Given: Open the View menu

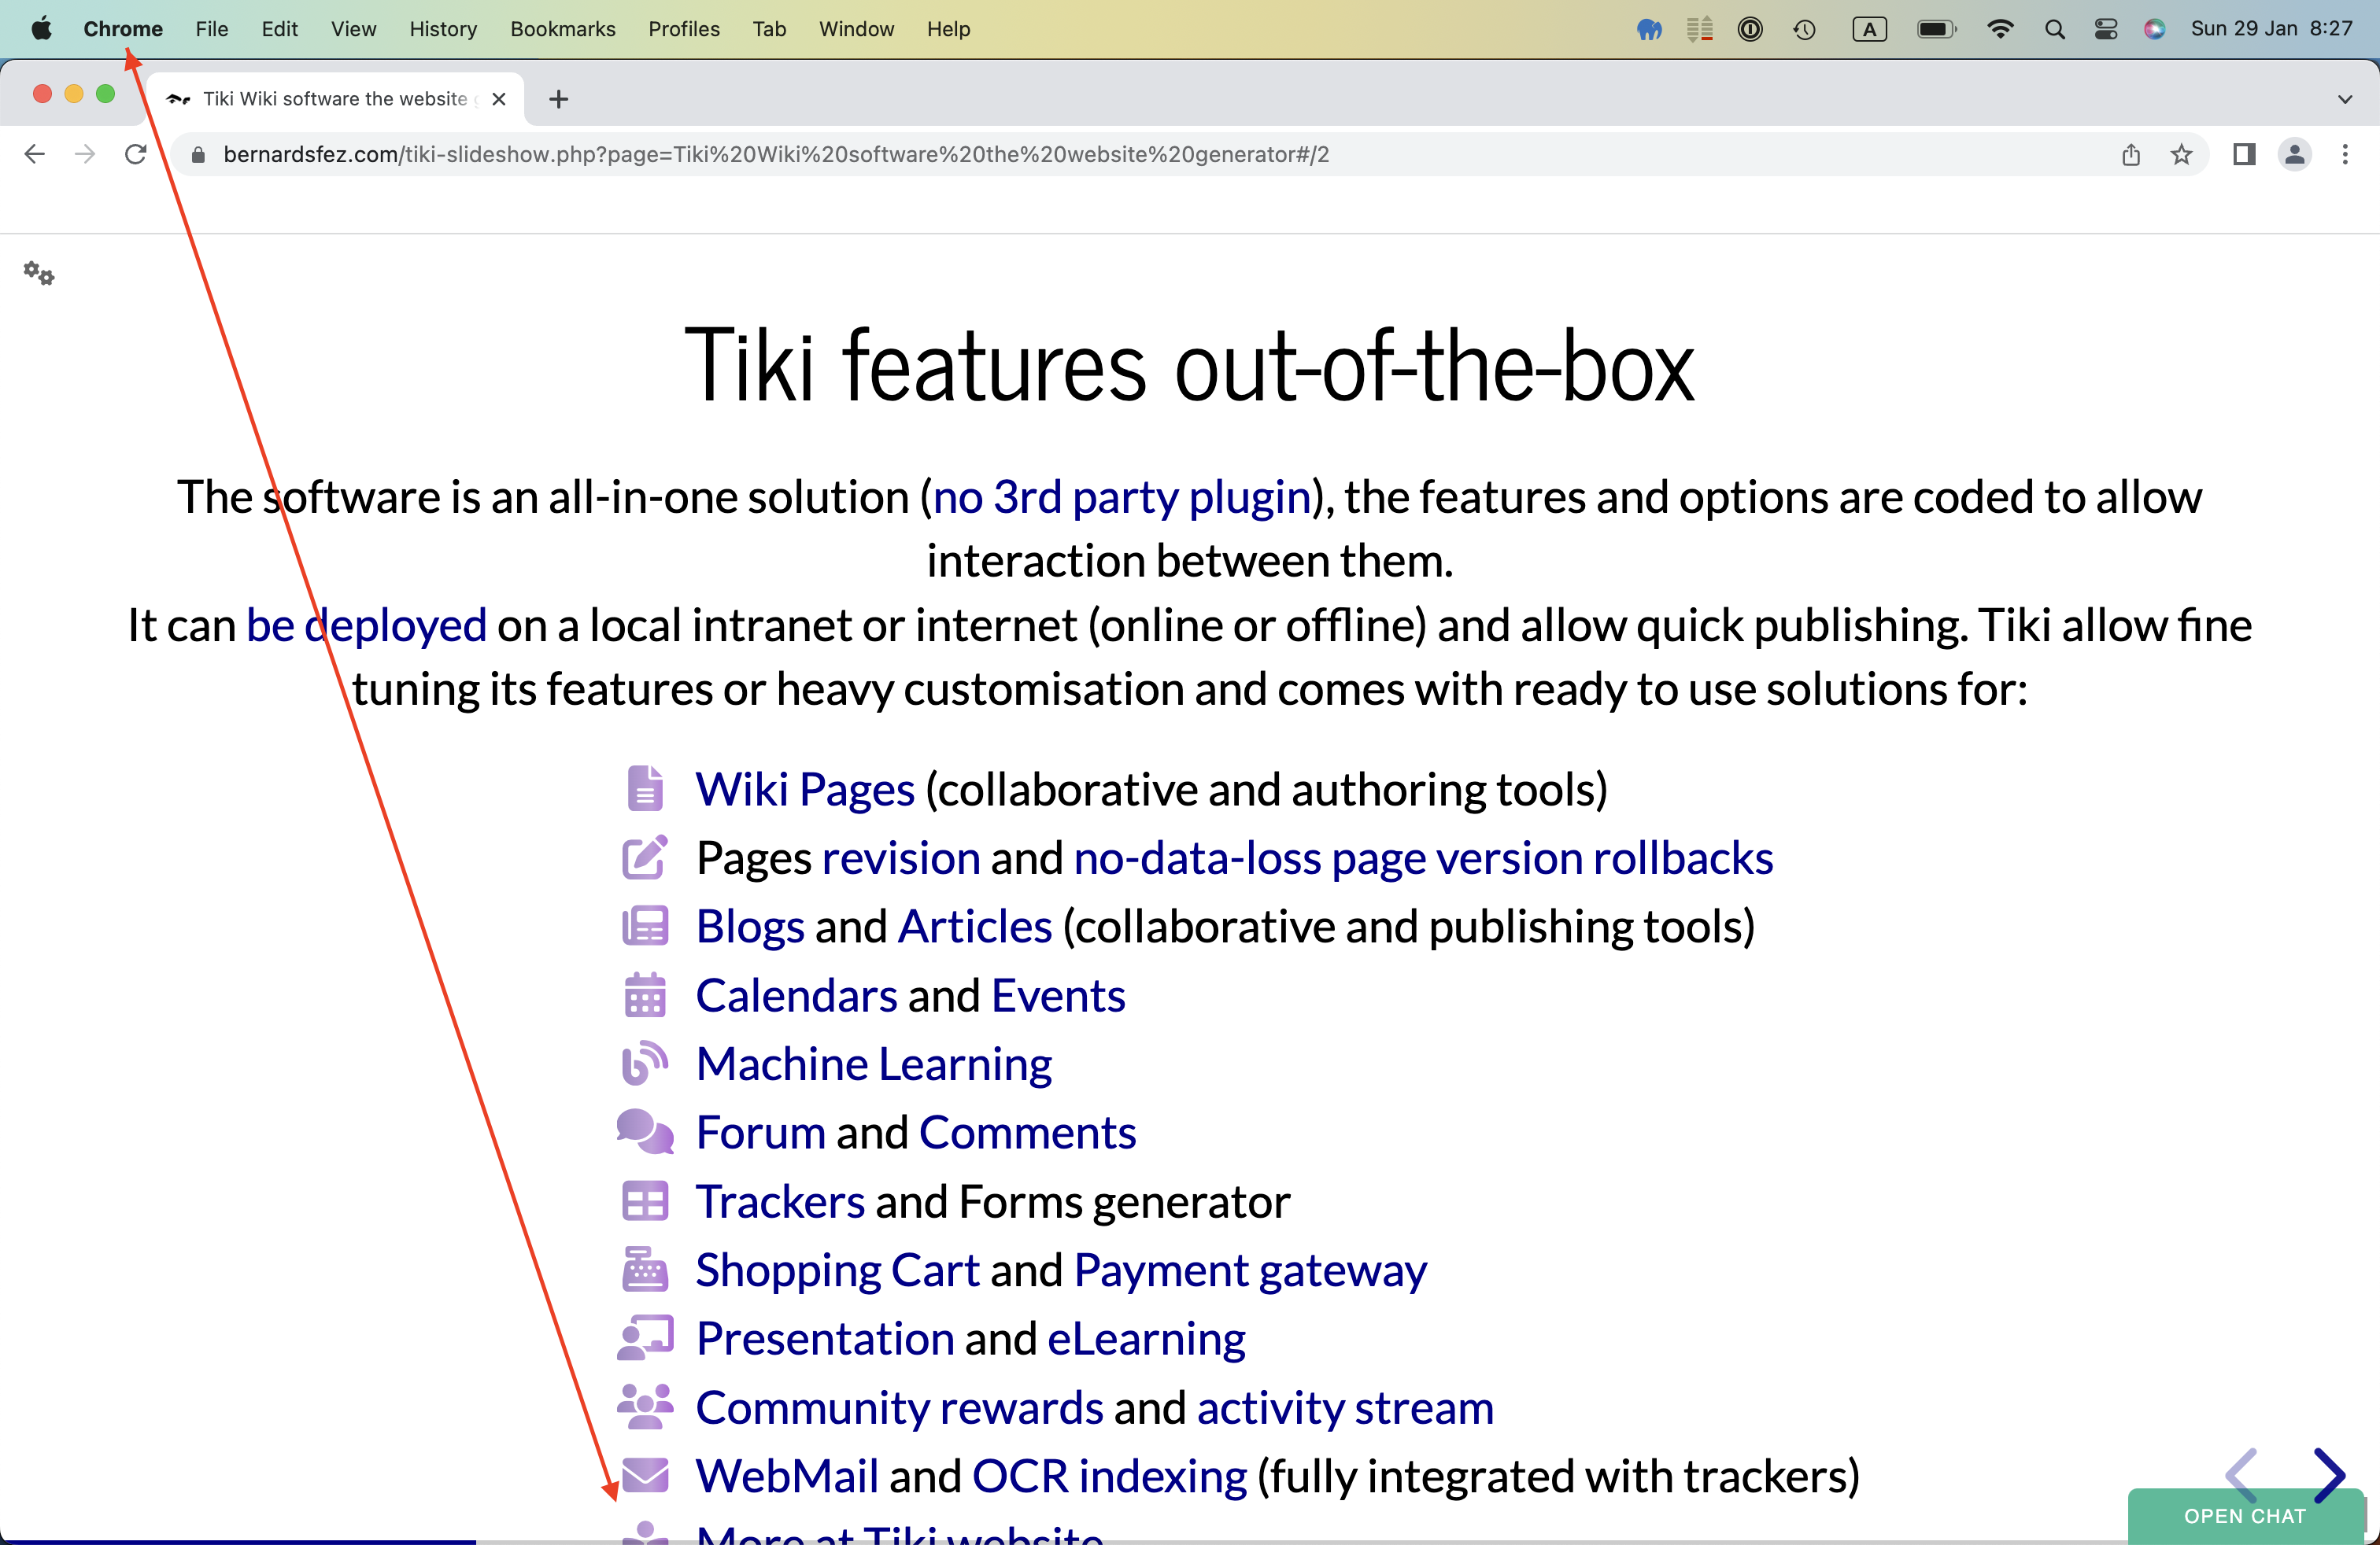Looking at the screenshot, I should (354, 29).
